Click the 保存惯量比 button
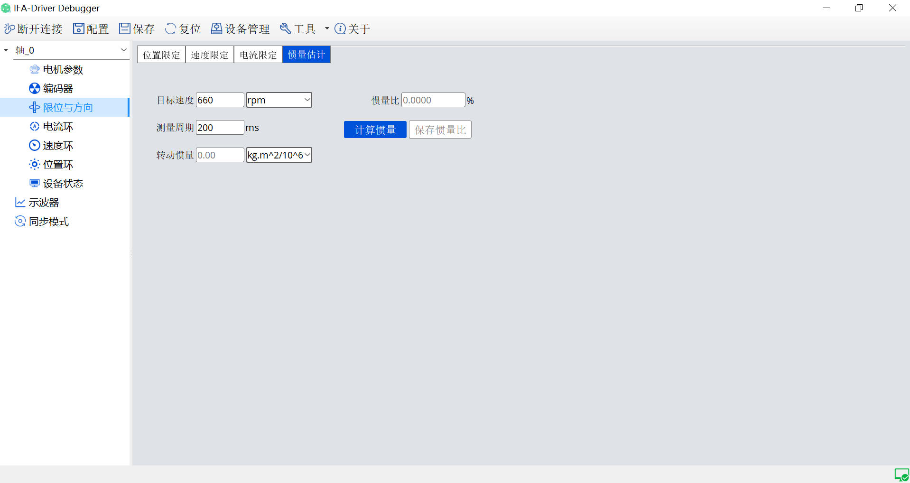910x483 pixels. tap(440, 130)
